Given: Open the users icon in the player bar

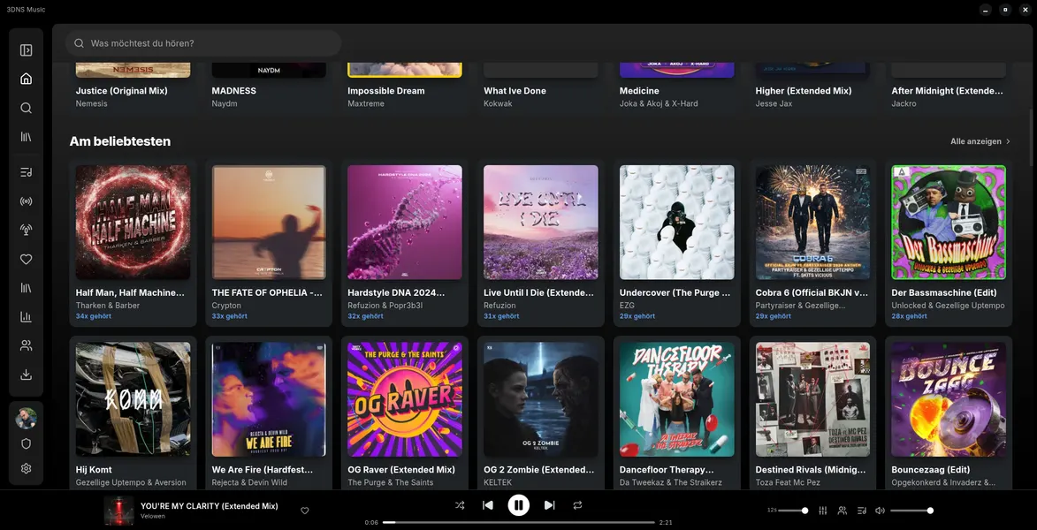Looking at the screenshot, I should click(842, 511).
